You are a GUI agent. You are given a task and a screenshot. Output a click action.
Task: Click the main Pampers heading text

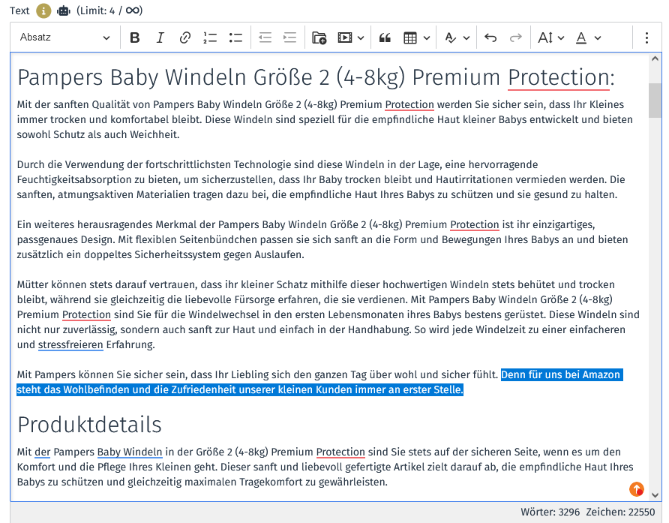pos(316,78)
